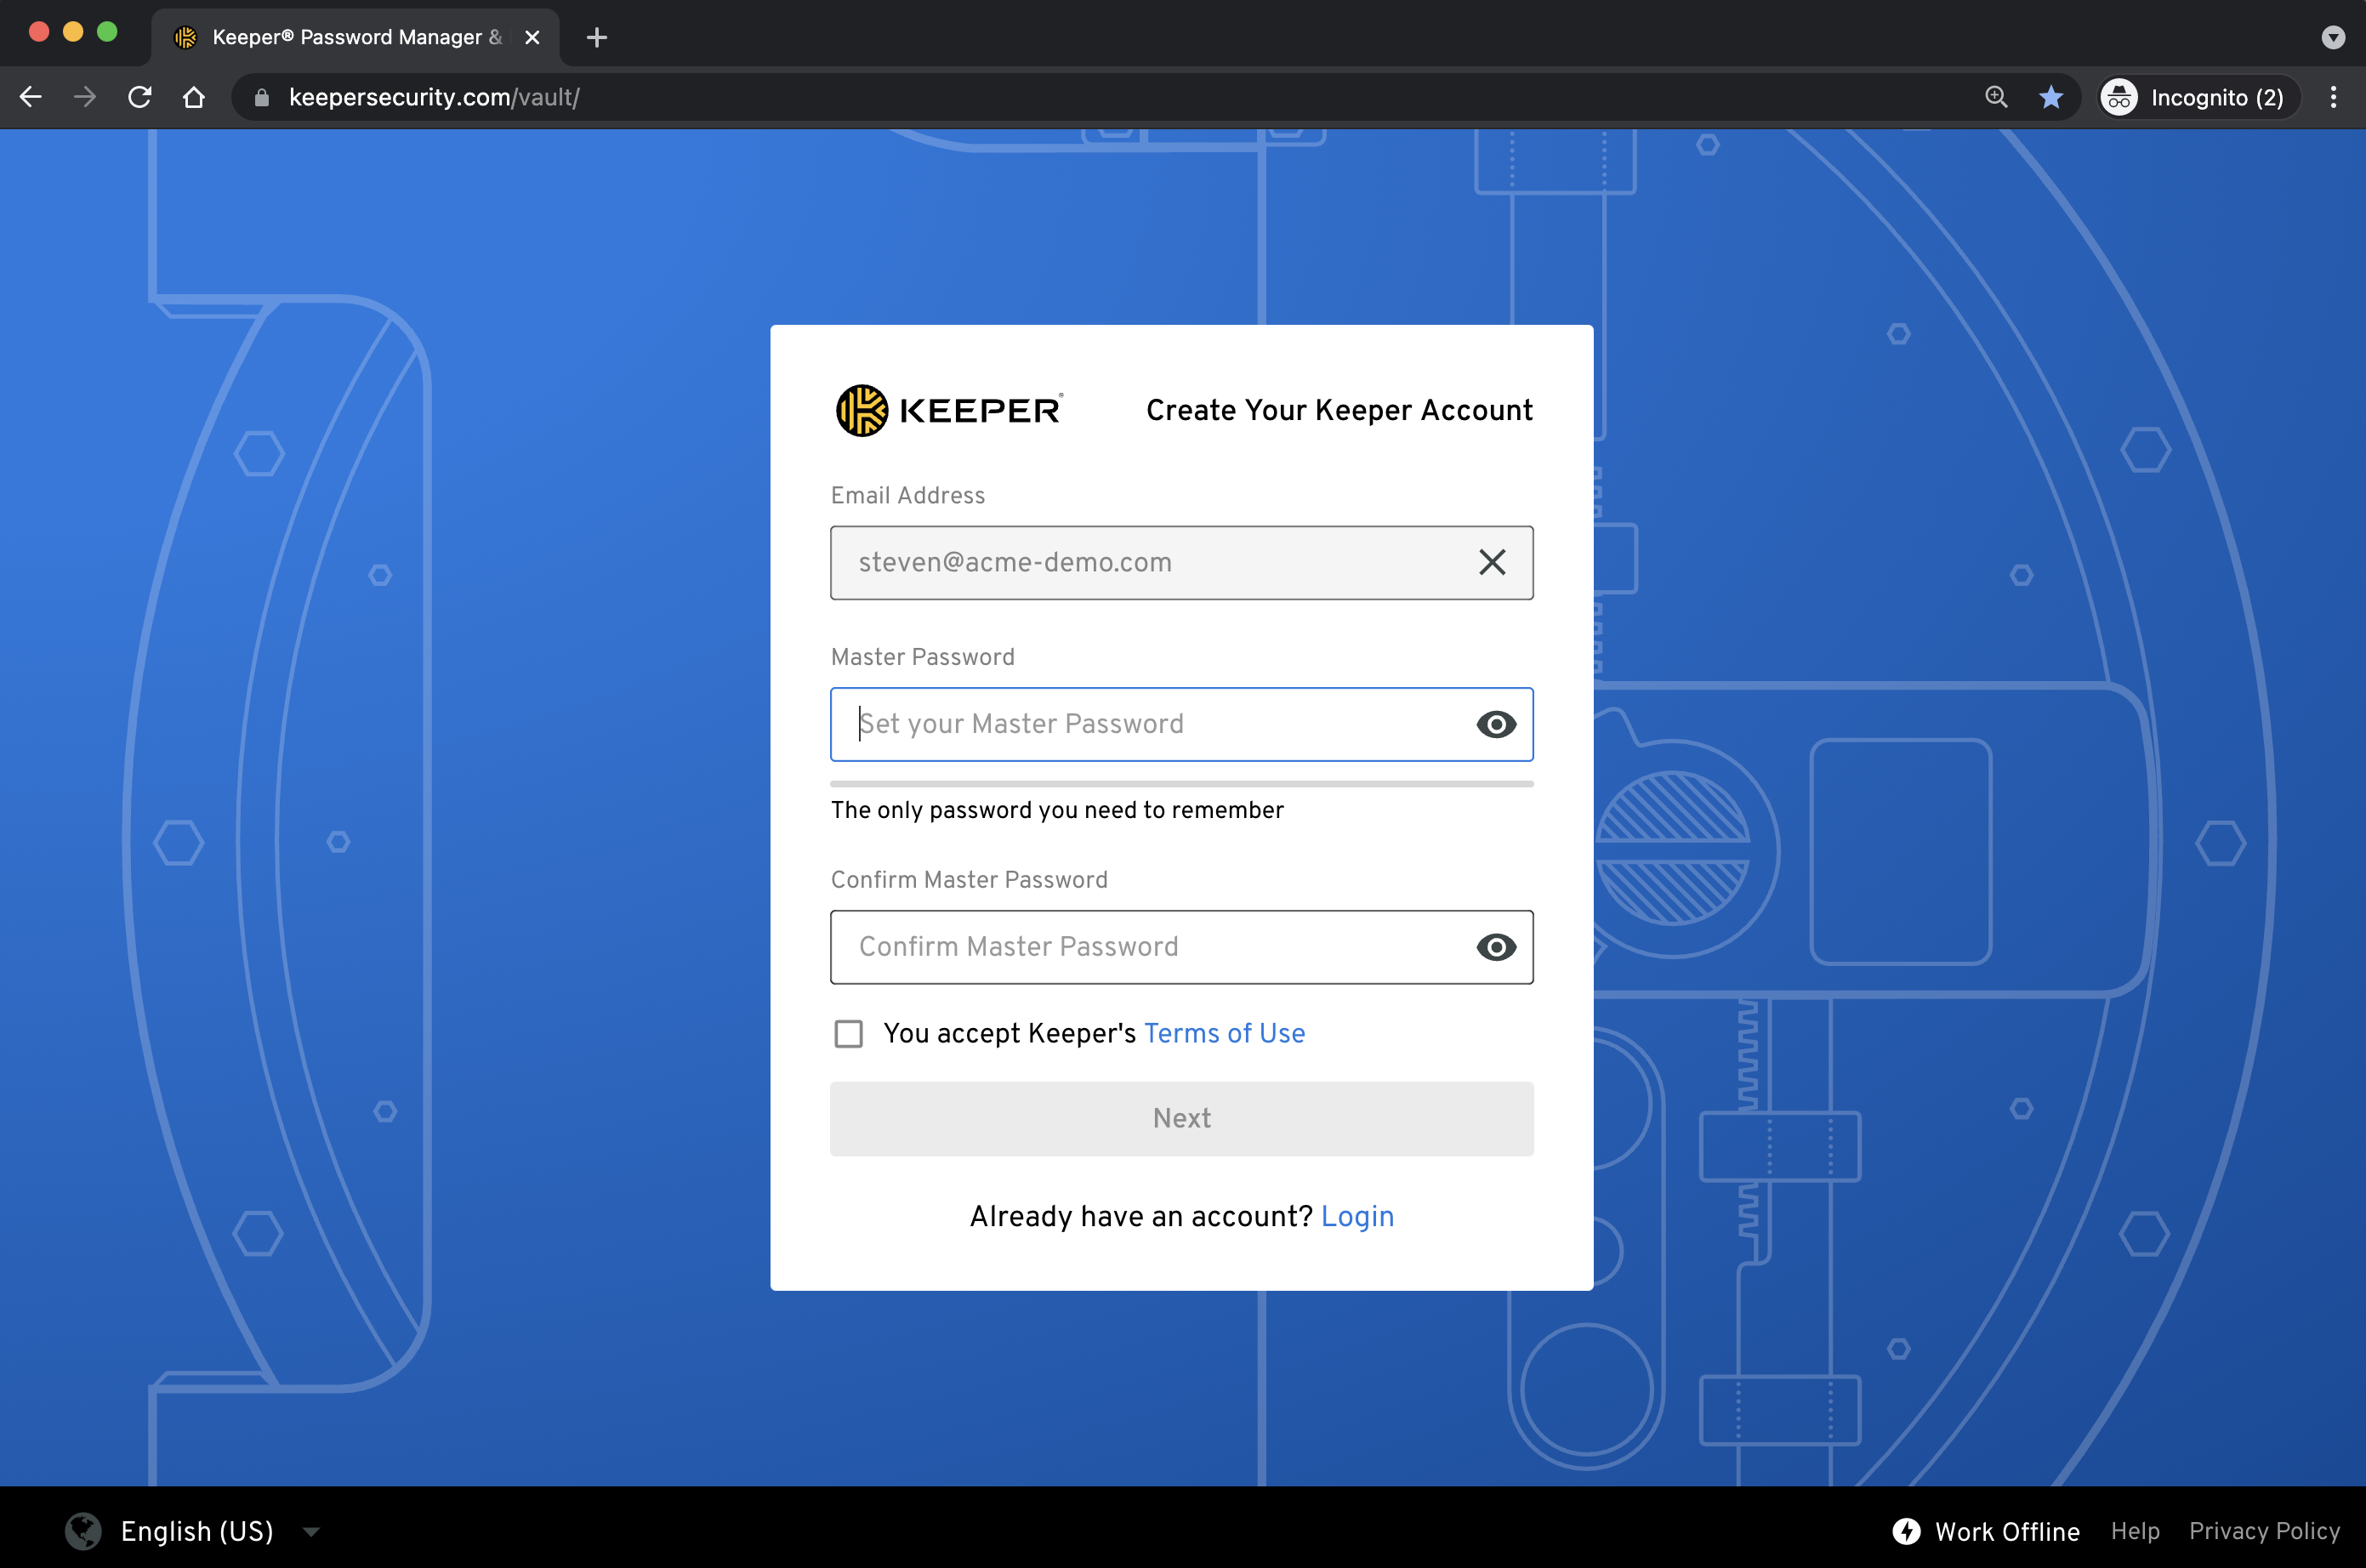This screenshot has height=1568, width=2366.
Task: Click the Keeper favicon in the tab
Action: pyautogui.click(x=186, y=37)
